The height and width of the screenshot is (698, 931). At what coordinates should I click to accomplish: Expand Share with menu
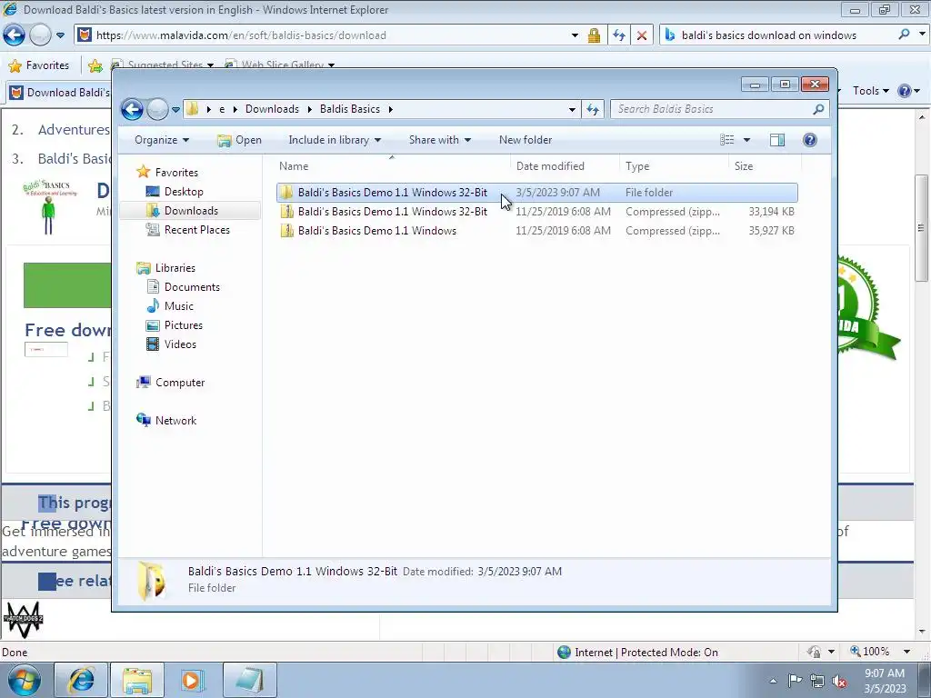click(x=439, y=140)
